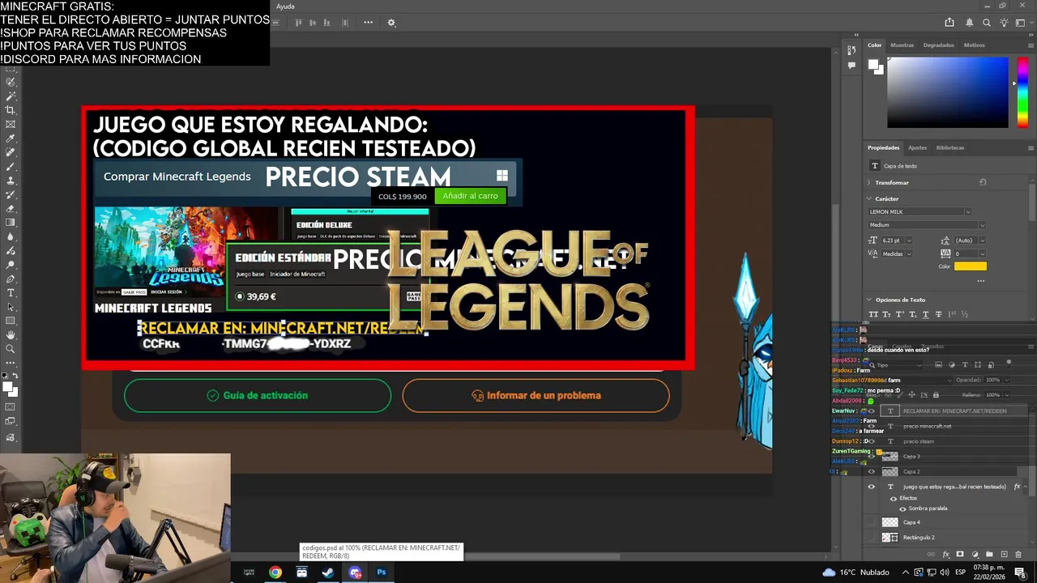Select the Frame tool in toolbar

pyautogui.click(x=11, y=125)
